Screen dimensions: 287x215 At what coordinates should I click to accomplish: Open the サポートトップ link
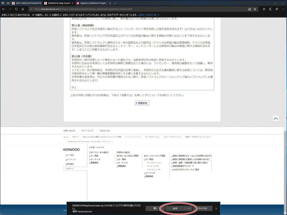pyautogui.click(x=97, y=148)
